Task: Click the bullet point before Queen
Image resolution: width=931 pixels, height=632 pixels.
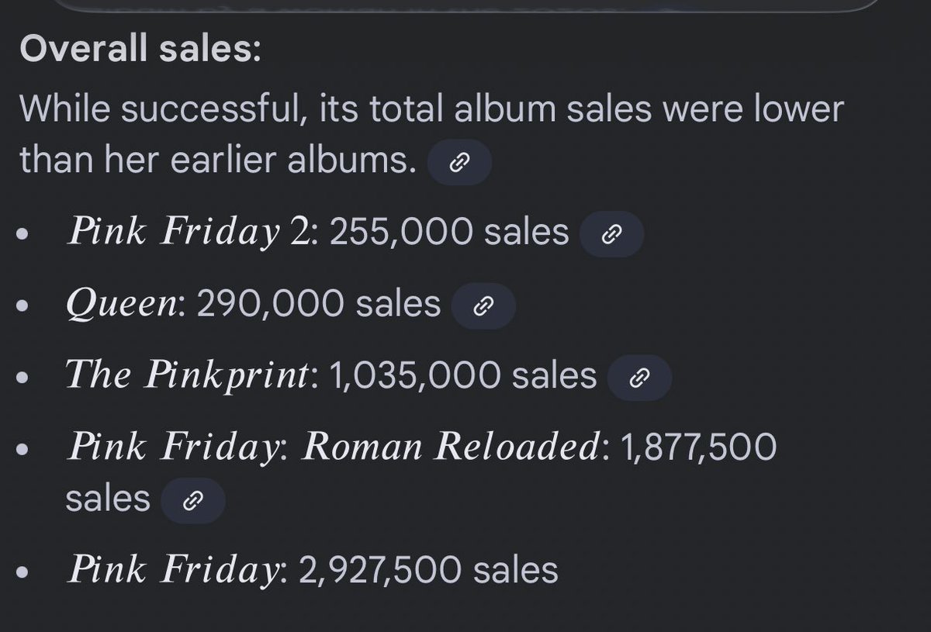Action: pos(26,308)
